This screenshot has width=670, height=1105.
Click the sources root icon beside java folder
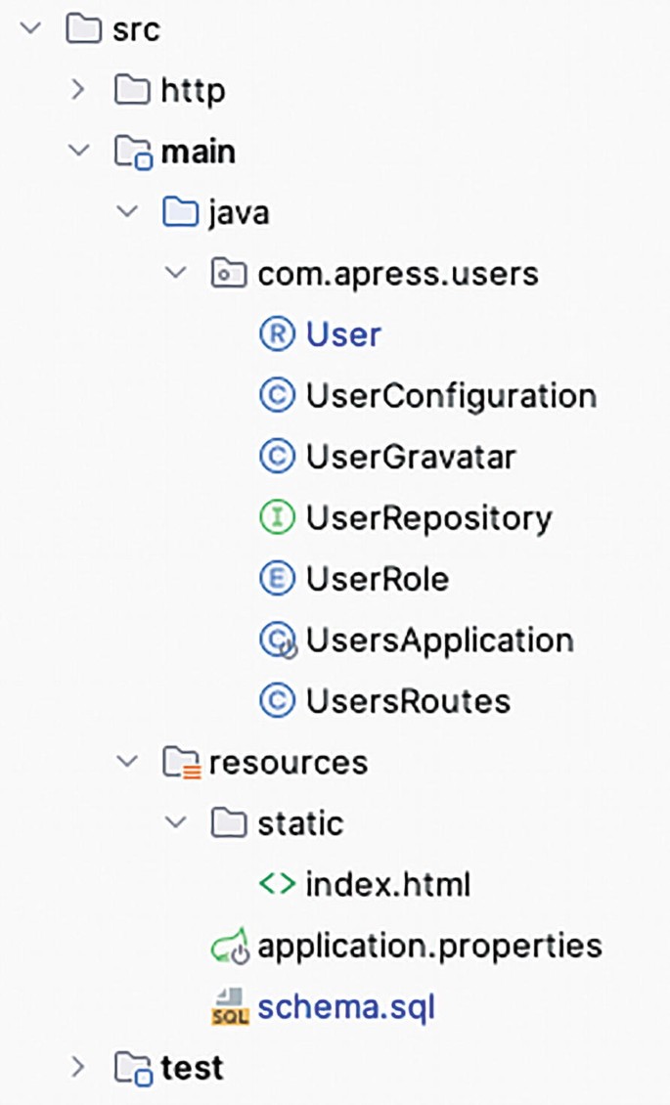tap(180, 213)
